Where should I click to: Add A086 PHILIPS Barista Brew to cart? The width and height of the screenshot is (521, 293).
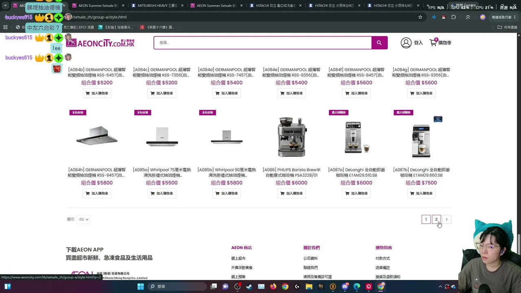click(x=291, y=193)
